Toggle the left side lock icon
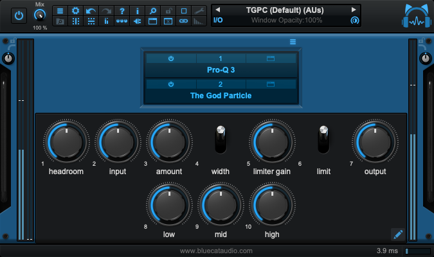This screenshot has height=257, width=434. pyautogui.click(x=13, y=41)
